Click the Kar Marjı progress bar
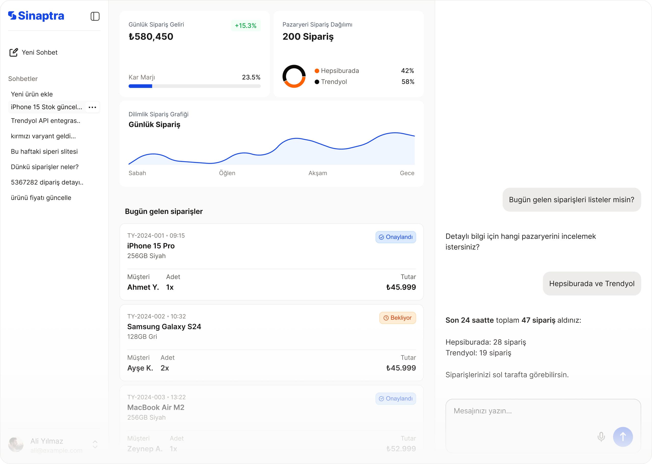This screenshot has width=652, height=464. pos(195,86)
